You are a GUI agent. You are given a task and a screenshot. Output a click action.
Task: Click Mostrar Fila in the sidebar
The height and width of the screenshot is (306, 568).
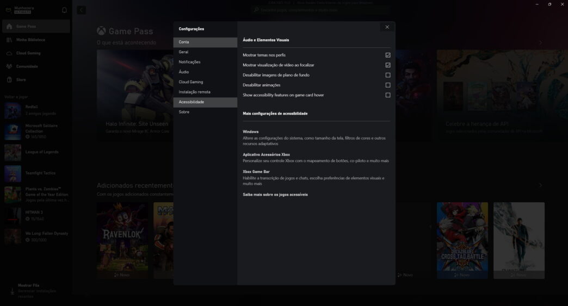point(28,285)
